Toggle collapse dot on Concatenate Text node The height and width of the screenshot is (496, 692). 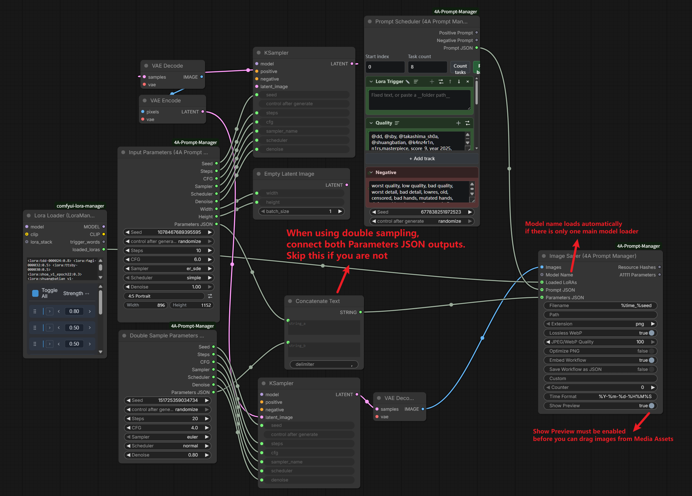pos(290,301)
